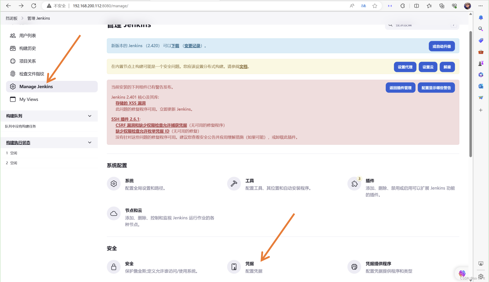Collapse the 构建队列 panel chevron

[x=90, y=116]
